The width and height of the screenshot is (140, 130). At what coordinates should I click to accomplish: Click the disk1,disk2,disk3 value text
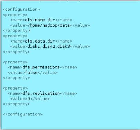pyautogui.click(x=49, y=46)
